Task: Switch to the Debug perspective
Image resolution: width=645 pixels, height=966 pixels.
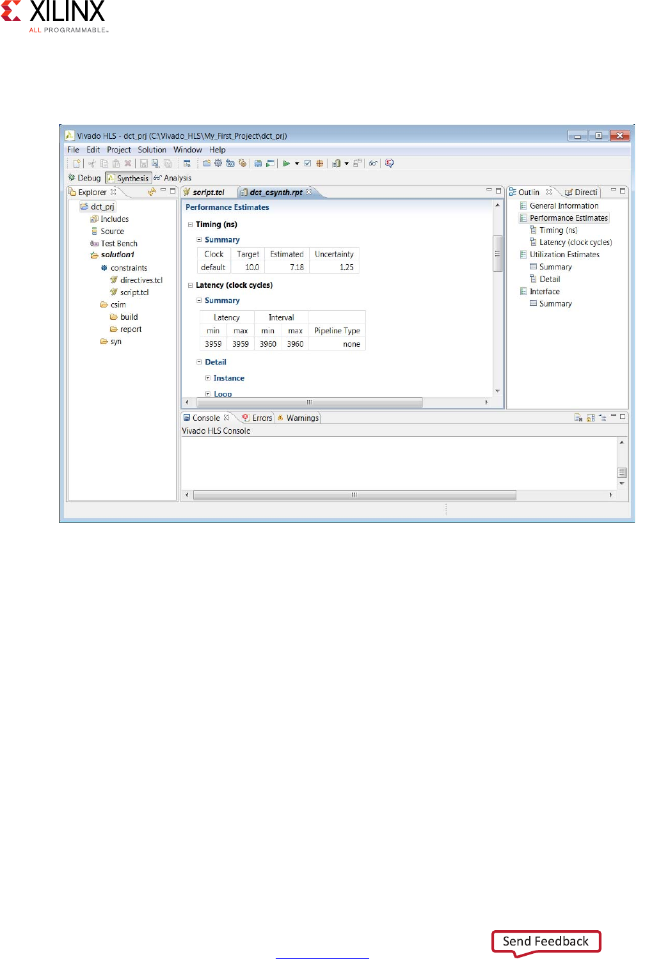Action: point(84,178)
